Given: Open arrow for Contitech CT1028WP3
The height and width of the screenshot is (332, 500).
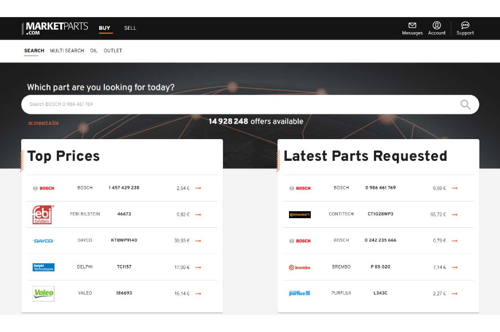Looking at the screenshot, I should click(x=455, y=215).
